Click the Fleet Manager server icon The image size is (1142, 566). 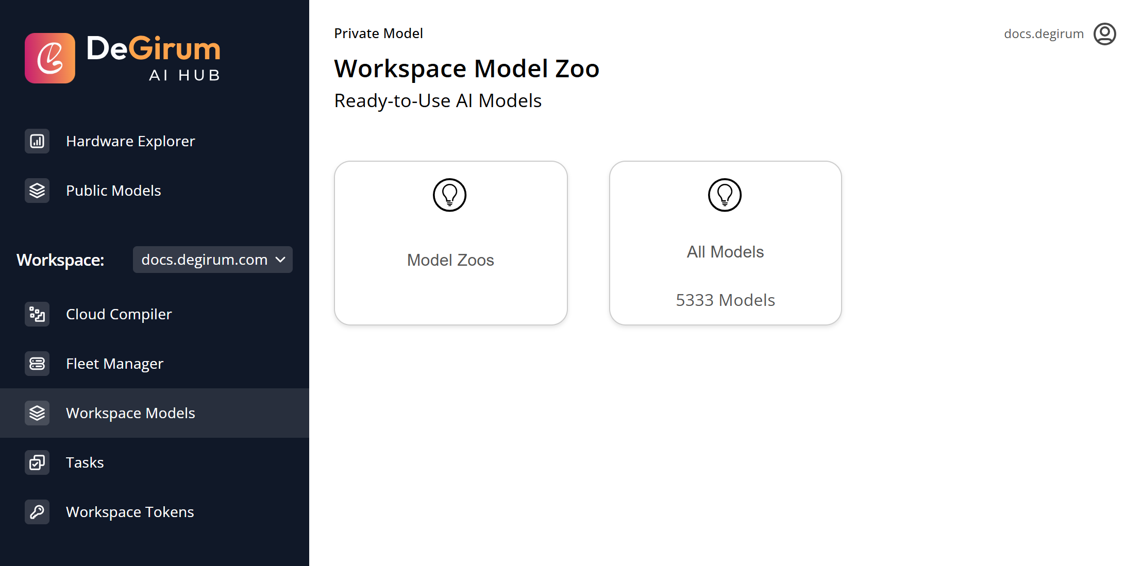(x=37, y=364)
